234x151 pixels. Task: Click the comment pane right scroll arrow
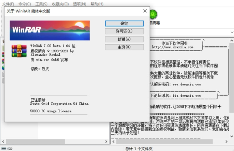click(226, 142)
